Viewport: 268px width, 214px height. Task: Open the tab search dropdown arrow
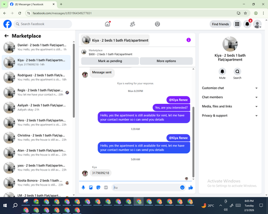pyautogui.click(x=4, y=4)
